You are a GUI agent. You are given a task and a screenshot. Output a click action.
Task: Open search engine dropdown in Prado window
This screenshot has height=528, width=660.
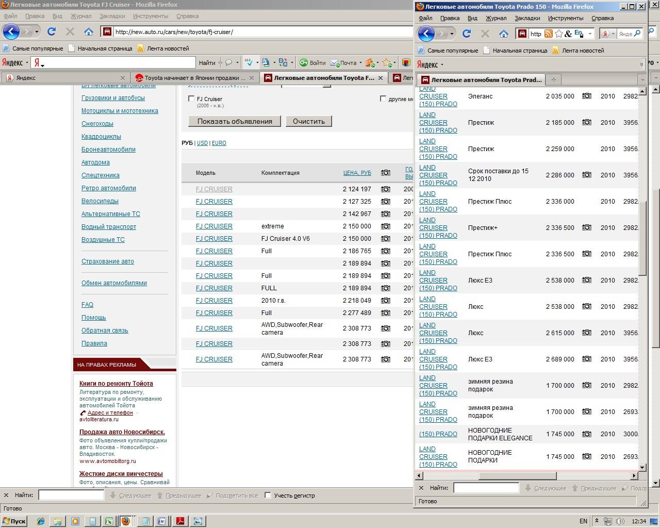[x=614, y=34]
